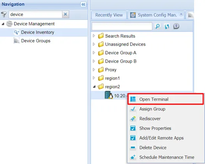Expand the Proxy folder
205x164 pixels.
coord(94,70)
